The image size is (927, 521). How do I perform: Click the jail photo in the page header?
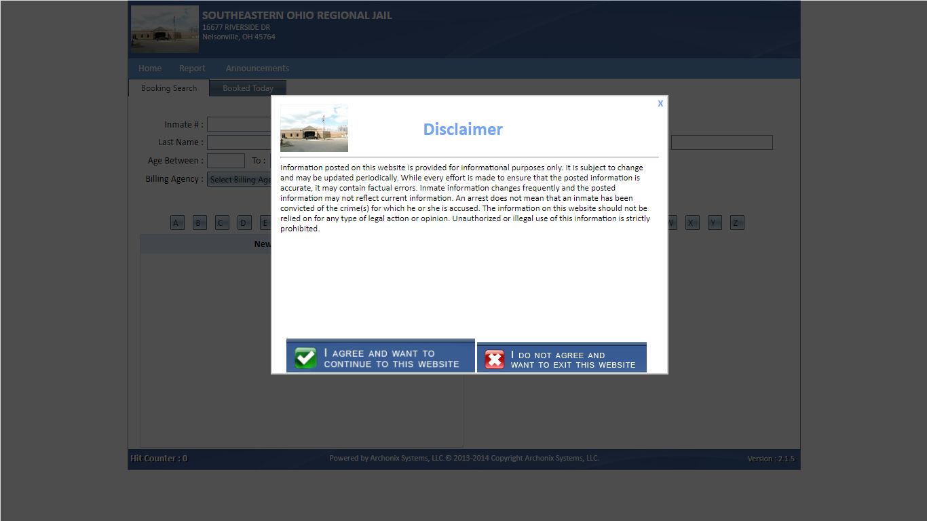(165, 29)
